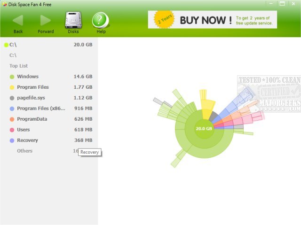Select the Program Files entry
This screenshot has width=301, height=225.
51,87
